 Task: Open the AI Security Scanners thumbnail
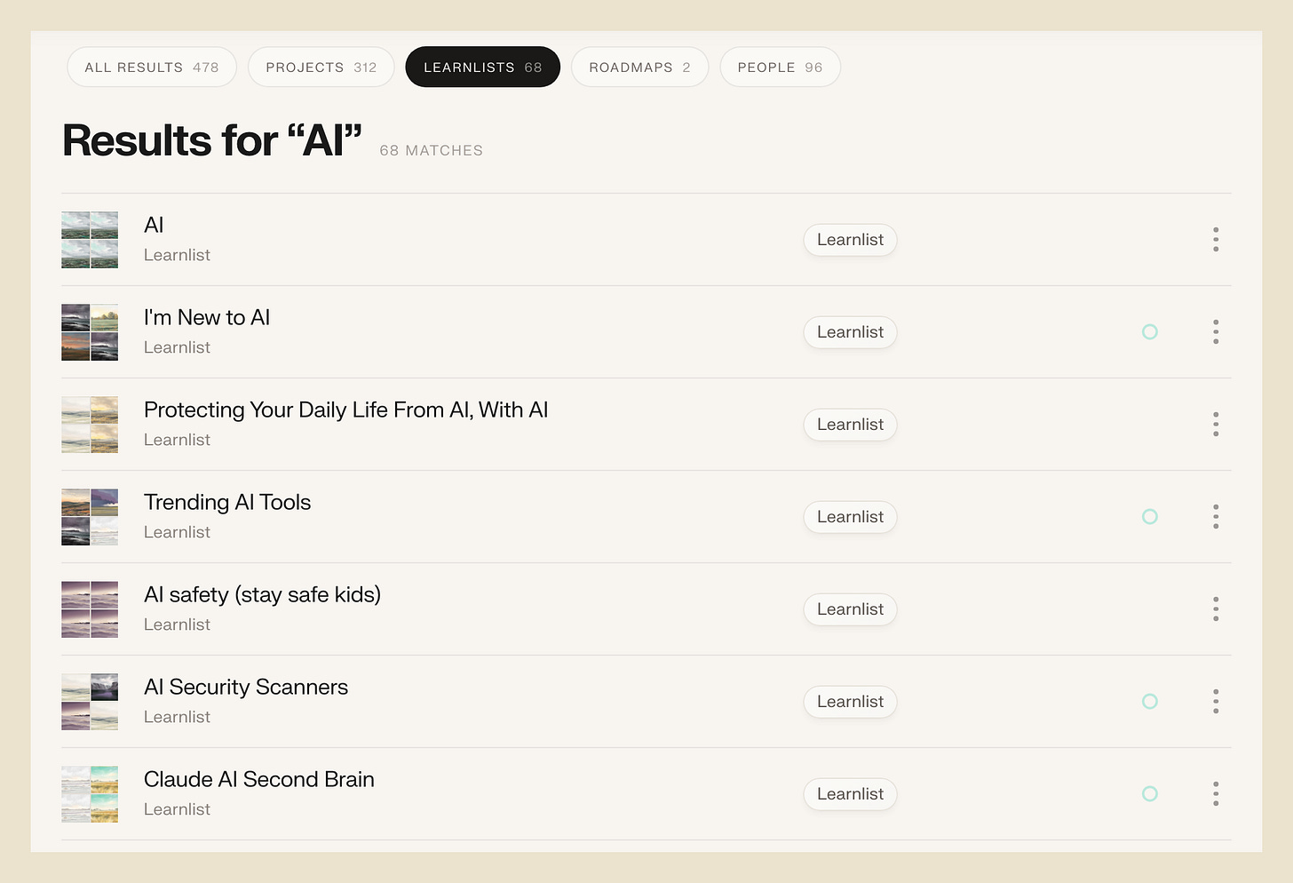(90, 702)
